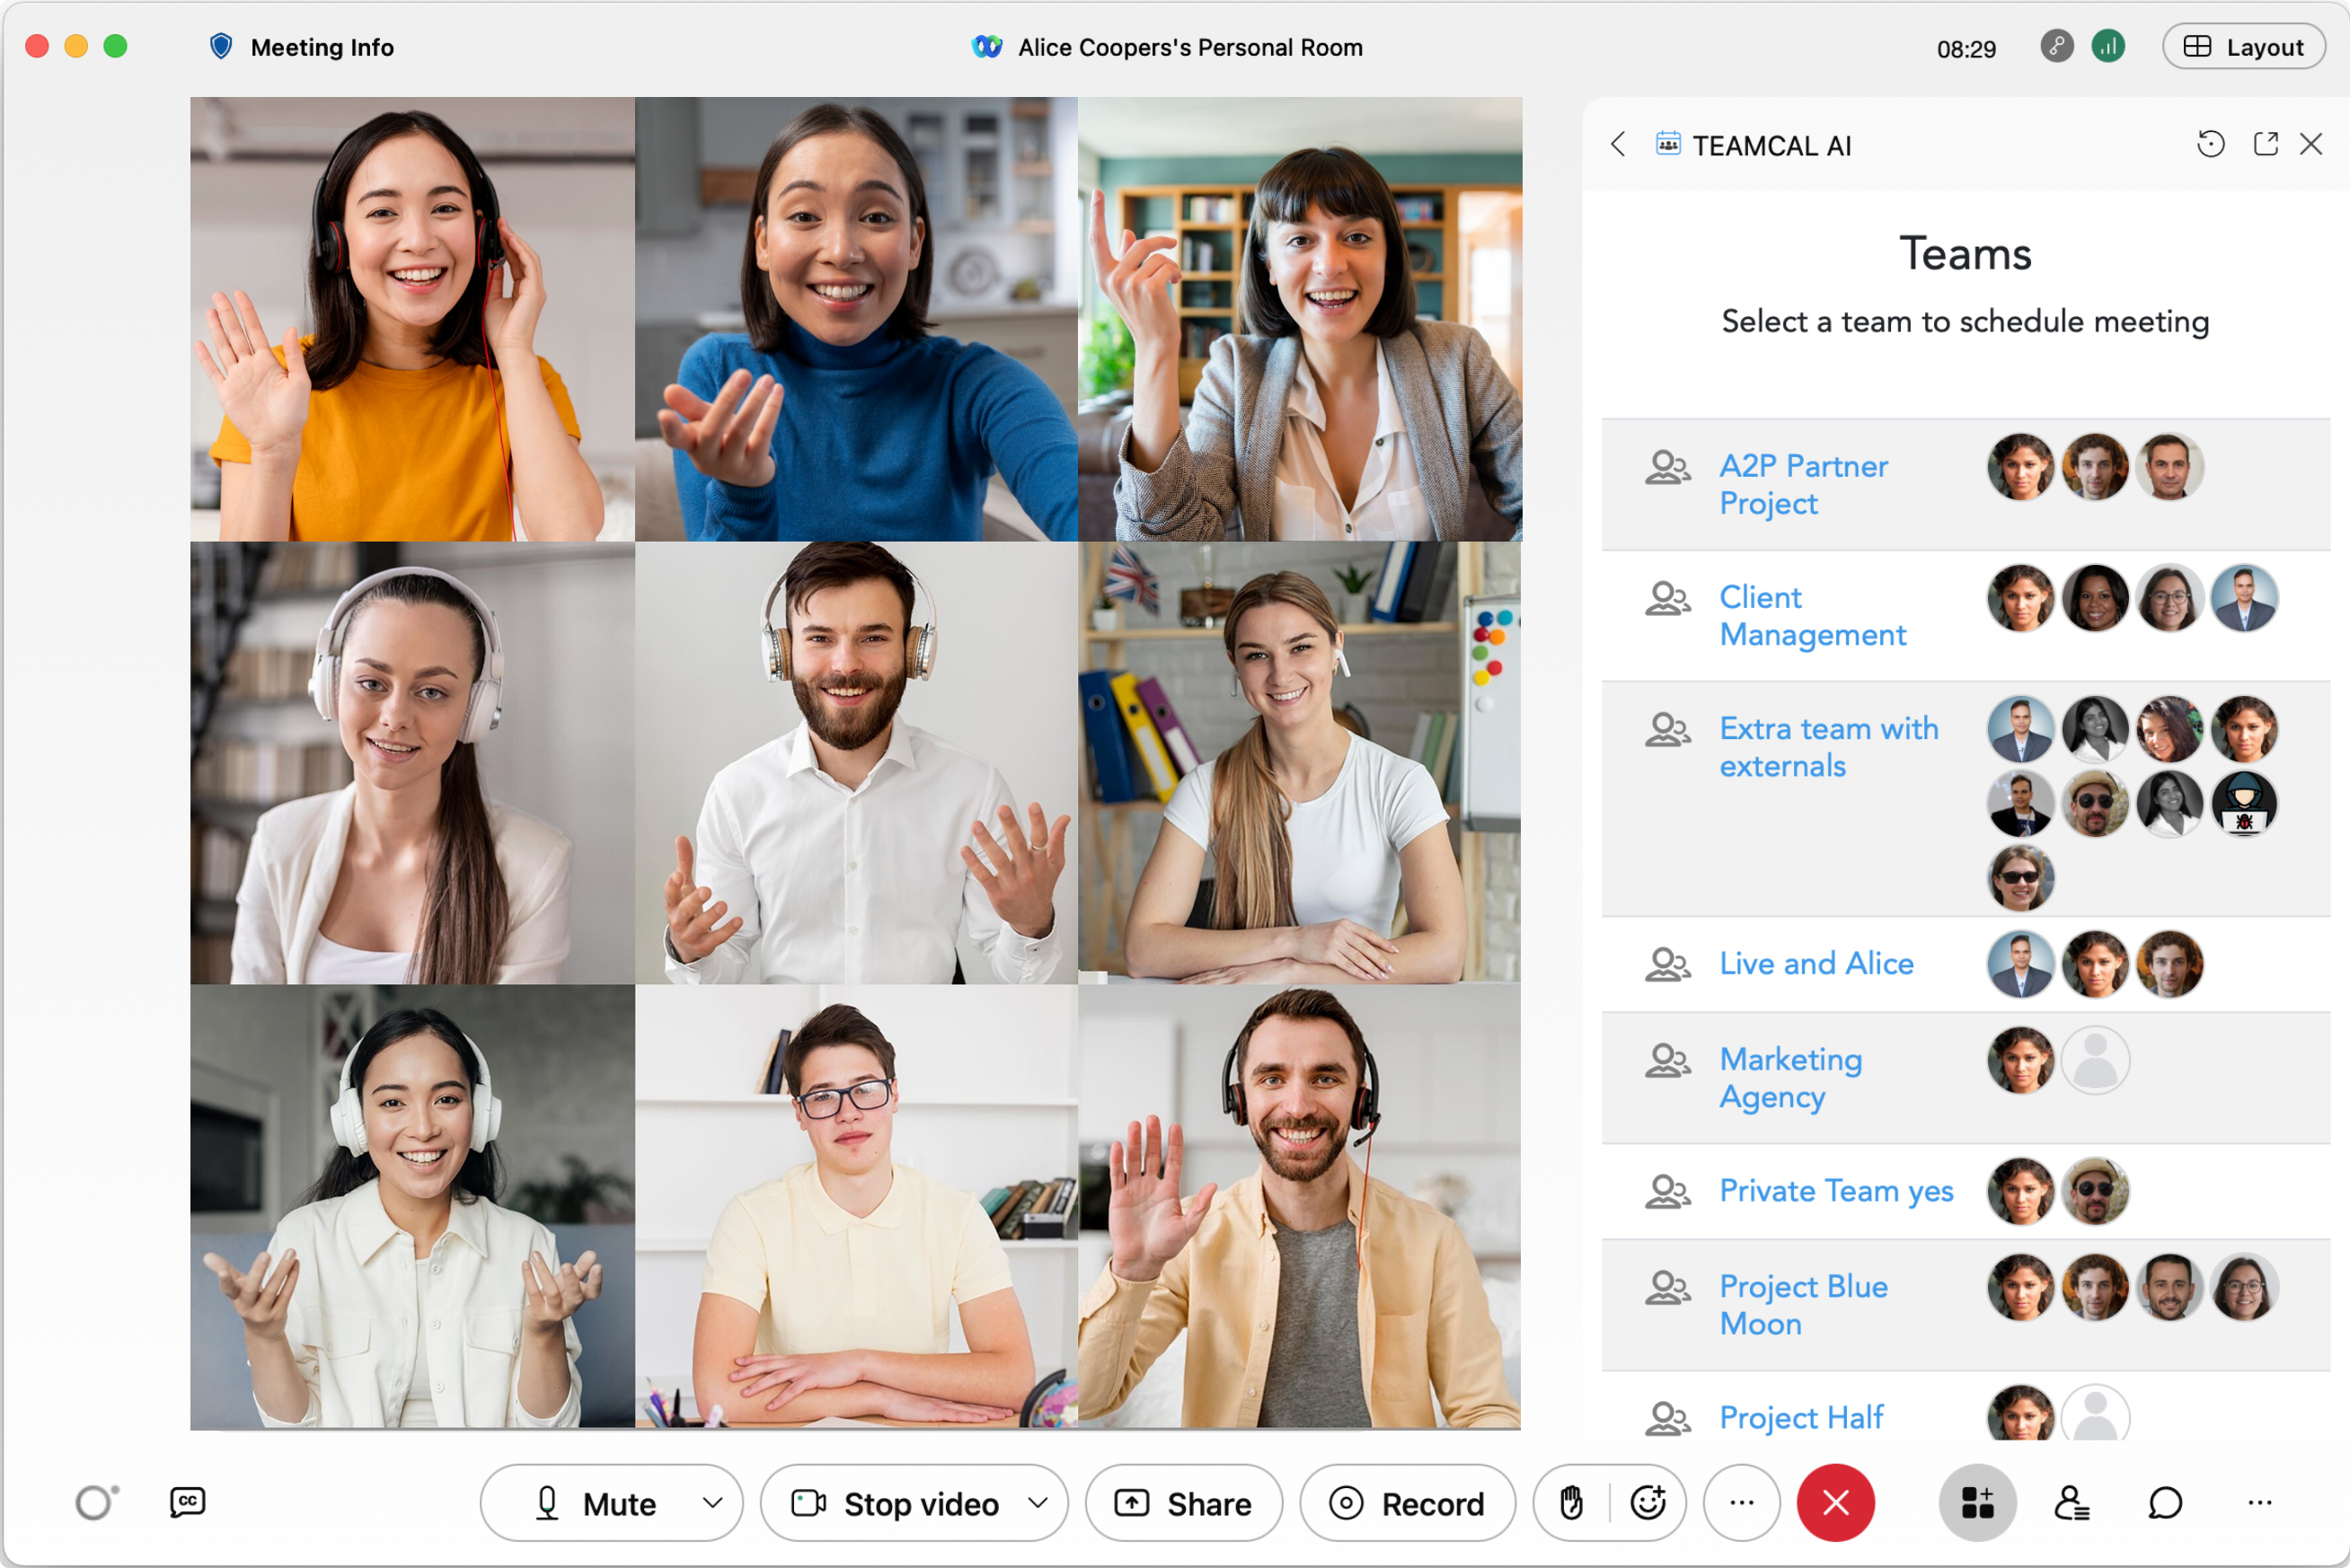This screenshot has width=2350, height=1568.
Task: Click placeholder avatar in Marketing Agency row
Action: pos(2095,1060)
